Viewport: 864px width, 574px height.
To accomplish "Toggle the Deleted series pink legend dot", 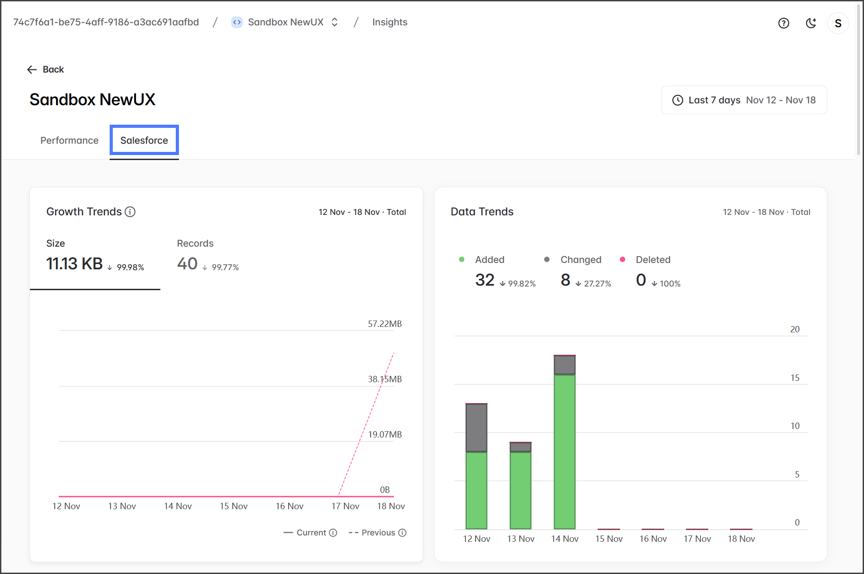I will coord(623,260).
